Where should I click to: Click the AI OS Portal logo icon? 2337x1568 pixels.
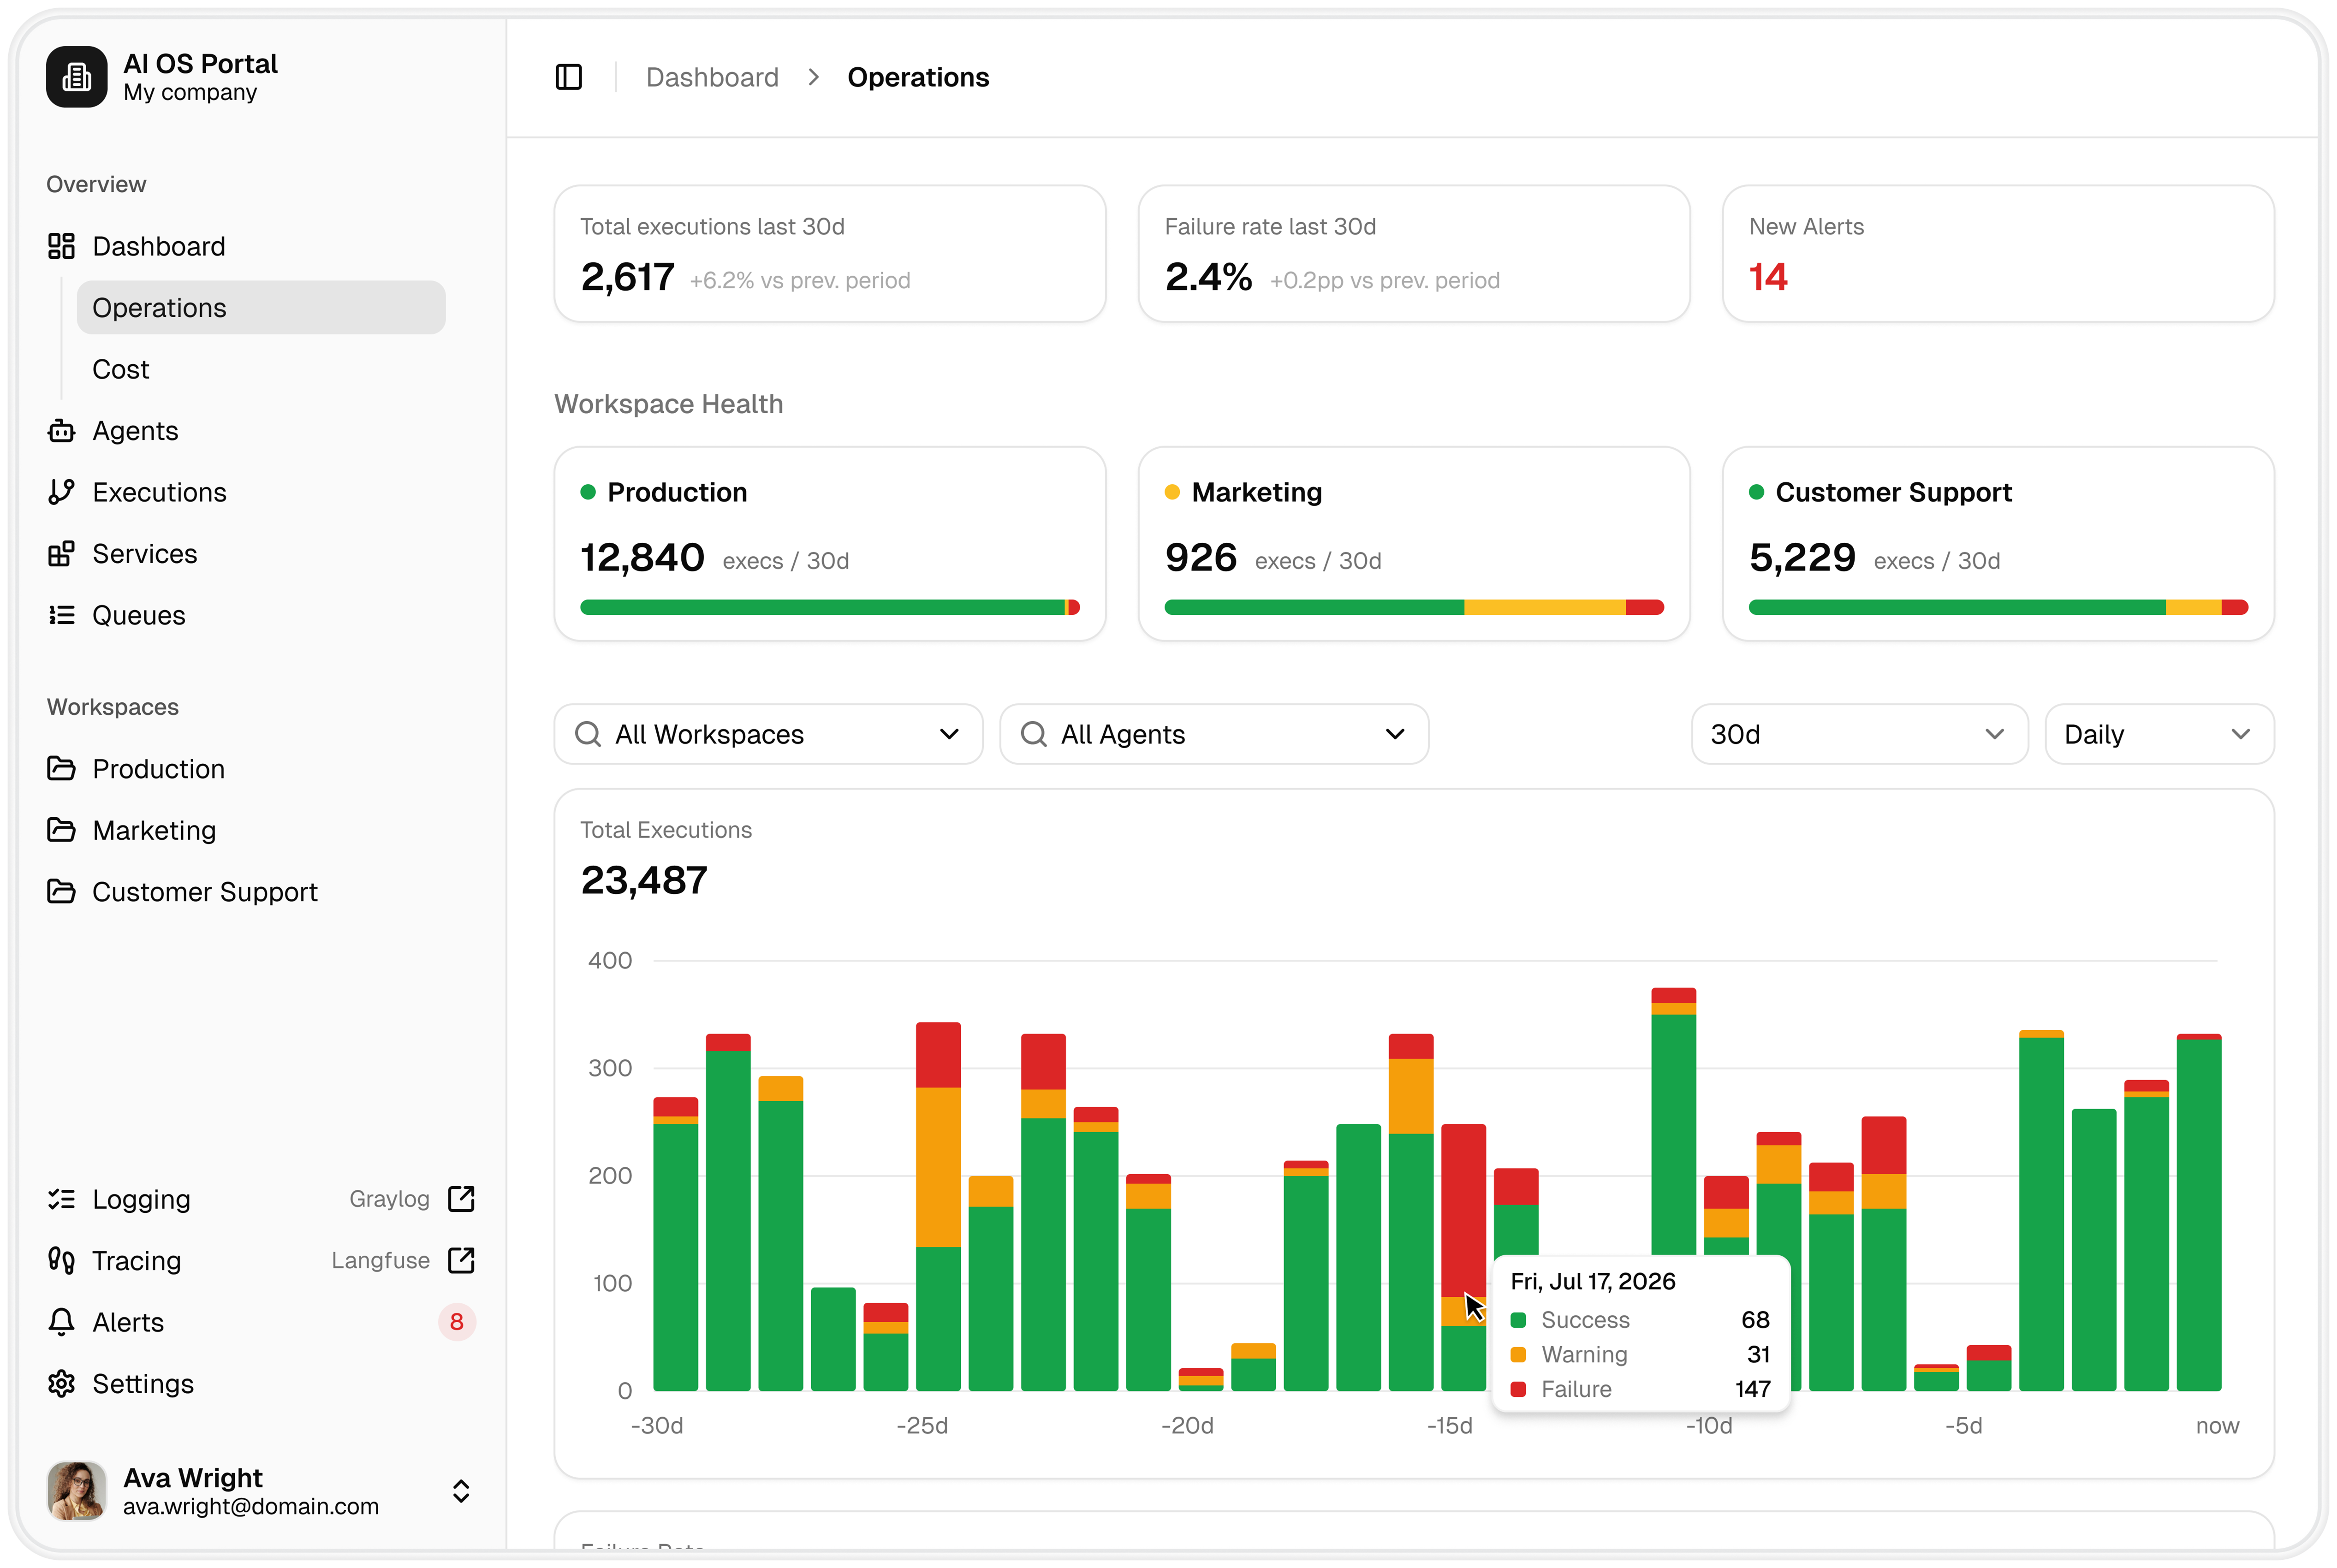pos(76,77)
